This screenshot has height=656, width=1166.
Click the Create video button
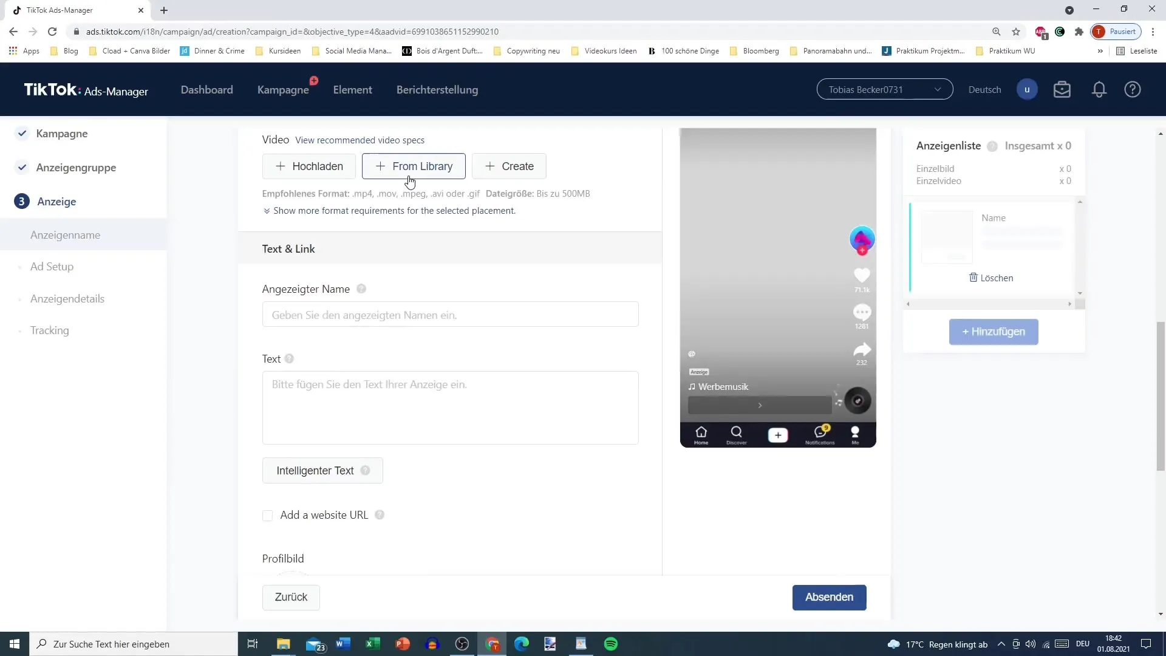pyautogui.click(x=509, y=166)
